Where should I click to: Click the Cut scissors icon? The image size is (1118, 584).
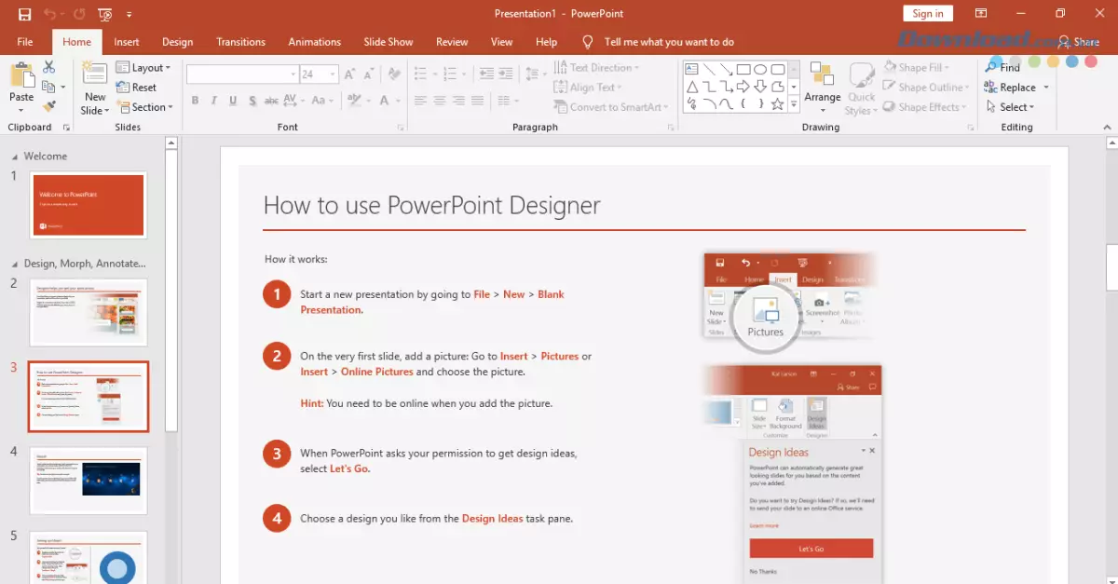[x=48, y=67]
